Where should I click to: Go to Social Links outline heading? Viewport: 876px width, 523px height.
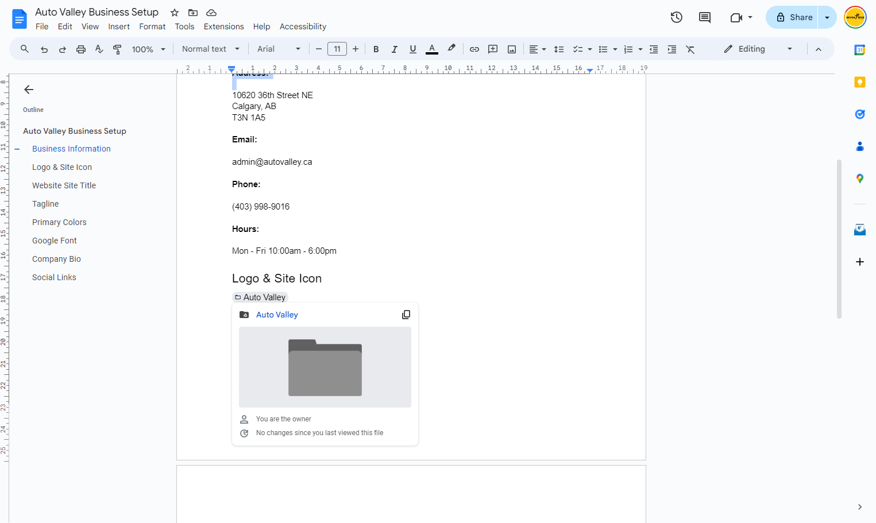(54, 277)
